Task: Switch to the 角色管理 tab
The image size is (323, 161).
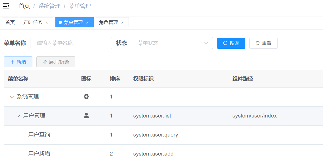Action: tap(108, 22)
